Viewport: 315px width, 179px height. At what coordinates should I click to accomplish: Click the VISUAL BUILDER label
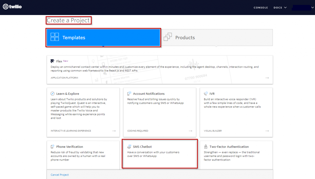(x=213, y=131)
